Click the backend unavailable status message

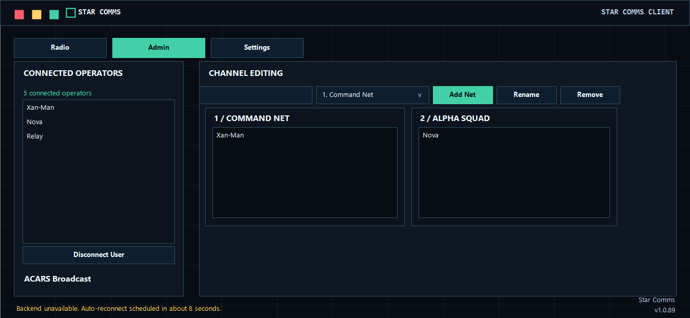coord(119,309)
